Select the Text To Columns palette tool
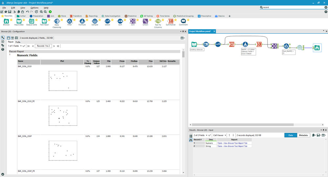328x177 pixels. 158,23
